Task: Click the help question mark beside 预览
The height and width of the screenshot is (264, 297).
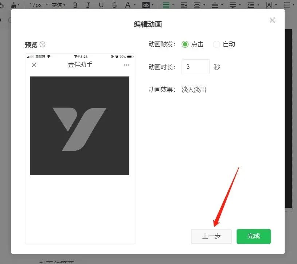Action: click(x=42, y=45)
